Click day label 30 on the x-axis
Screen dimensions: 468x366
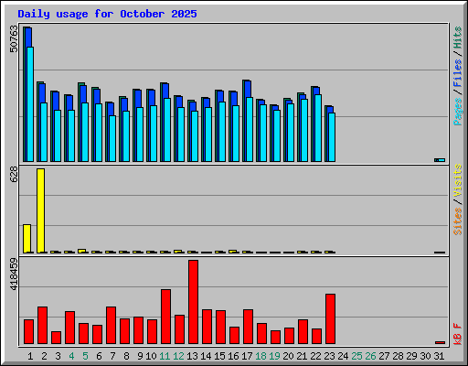click(x=425, y=356)
